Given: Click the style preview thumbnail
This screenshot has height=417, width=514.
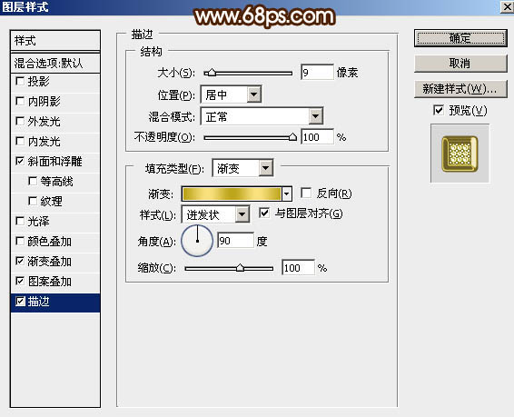Looking at the screenshot, I should 460,154.
